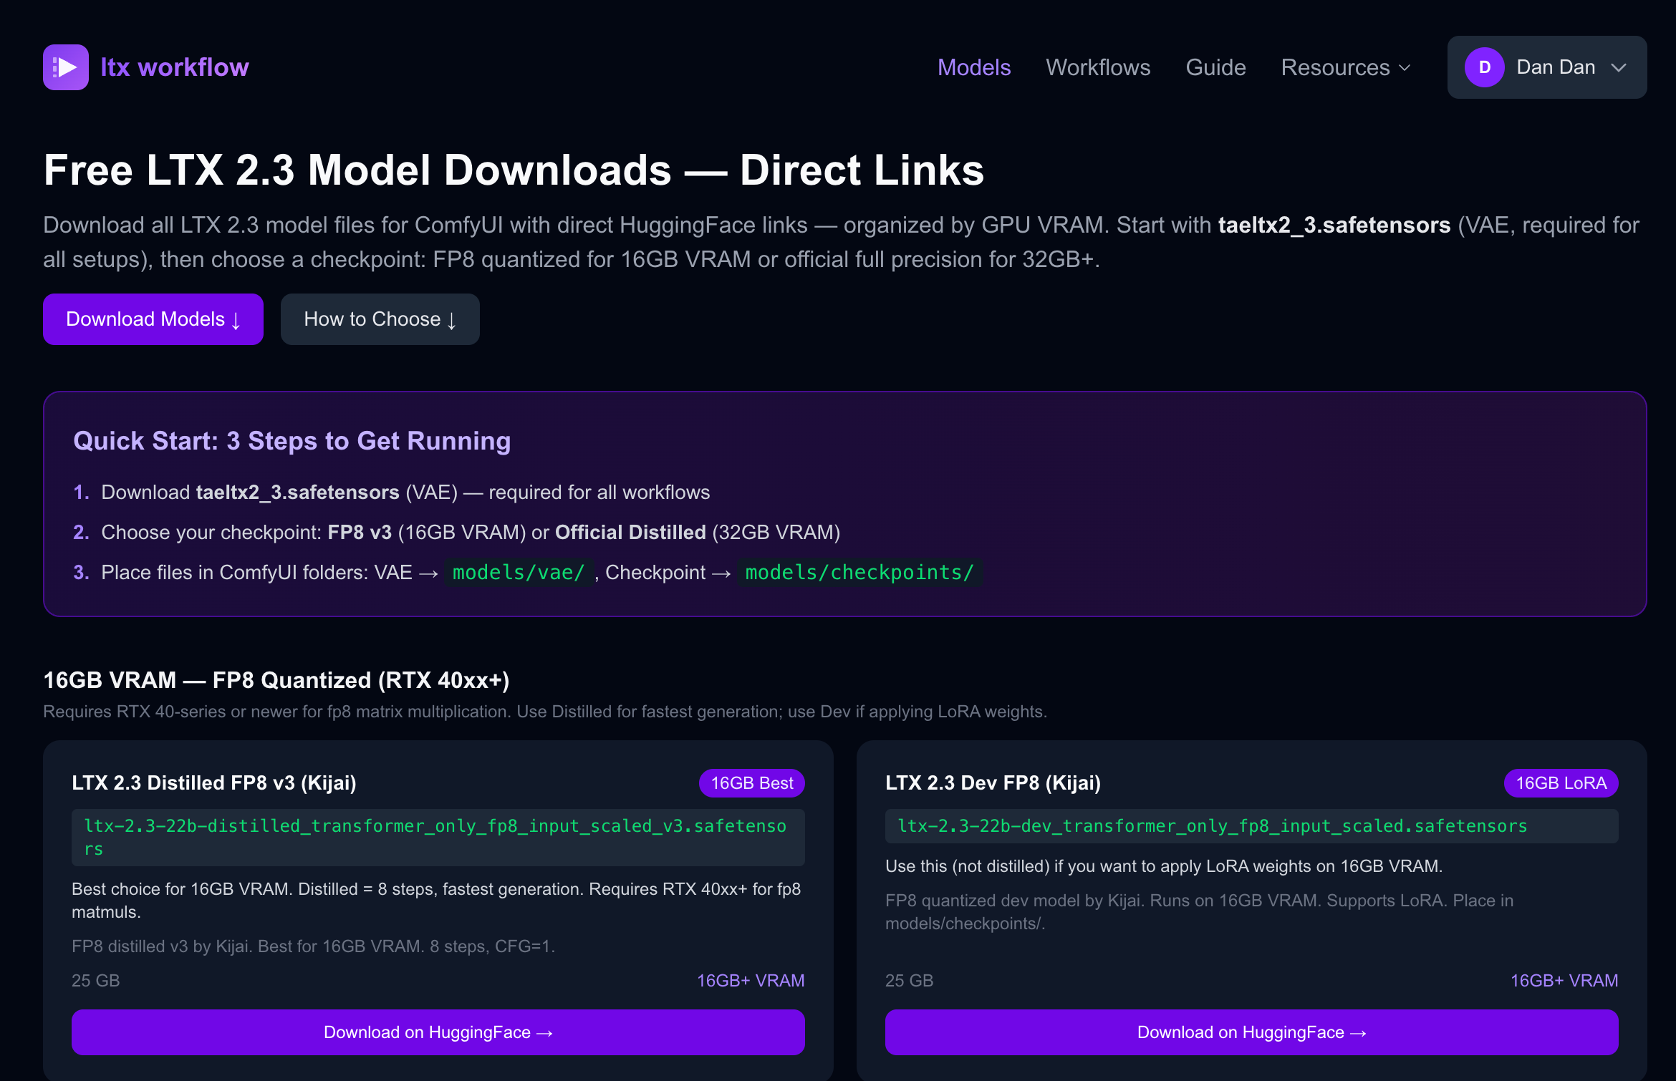Click 16GB+ VRAM label on Distilled card

click(x=750, y=980)
